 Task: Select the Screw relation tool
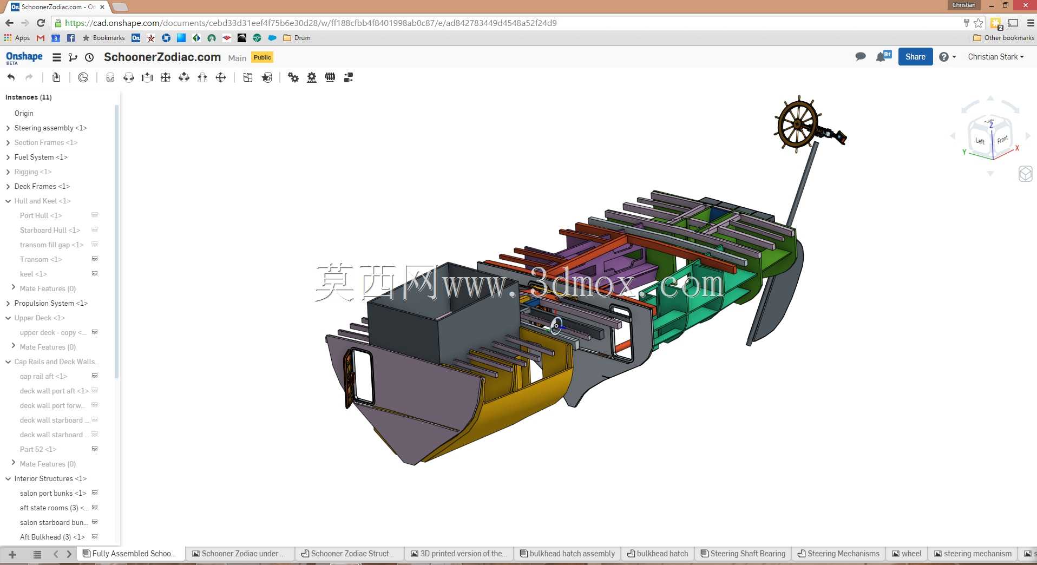point(330,77)
